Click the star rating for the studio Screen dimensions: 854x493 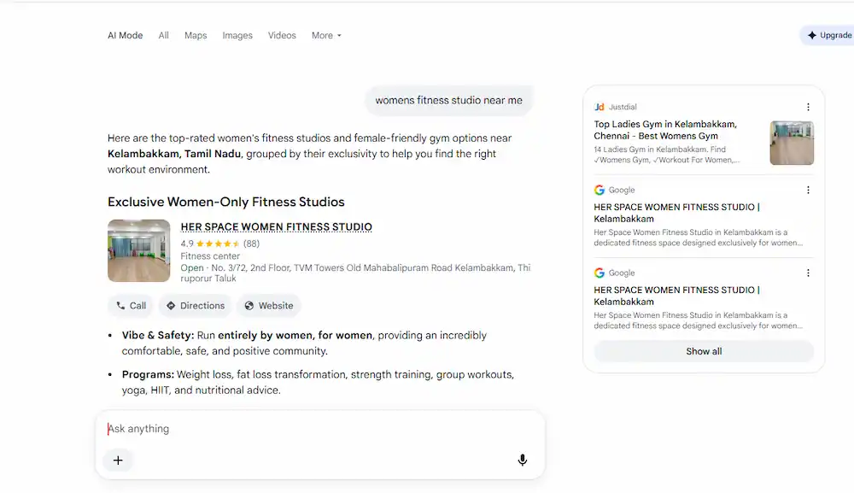point(218,244)
